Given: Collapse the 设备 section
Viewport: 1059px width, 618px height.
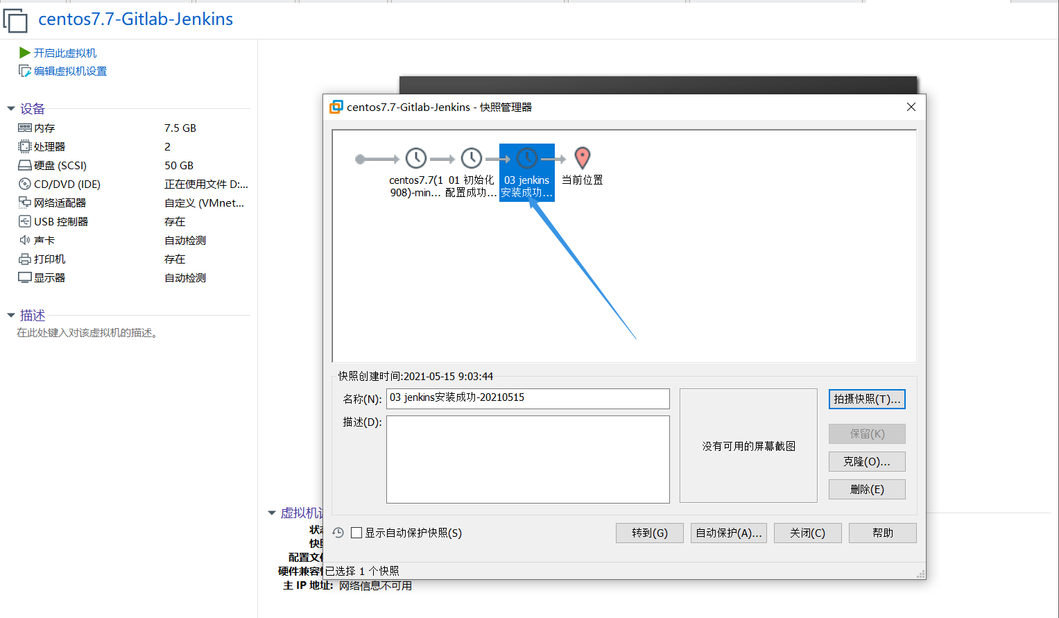Looking at the screenshot, I should 11,109.
